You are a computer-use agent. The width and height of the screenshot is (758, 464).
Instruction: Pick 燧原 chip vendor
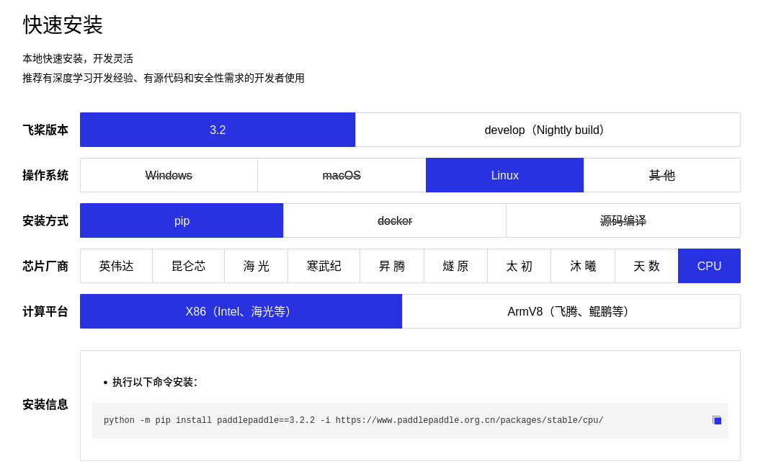coord(455,266)
